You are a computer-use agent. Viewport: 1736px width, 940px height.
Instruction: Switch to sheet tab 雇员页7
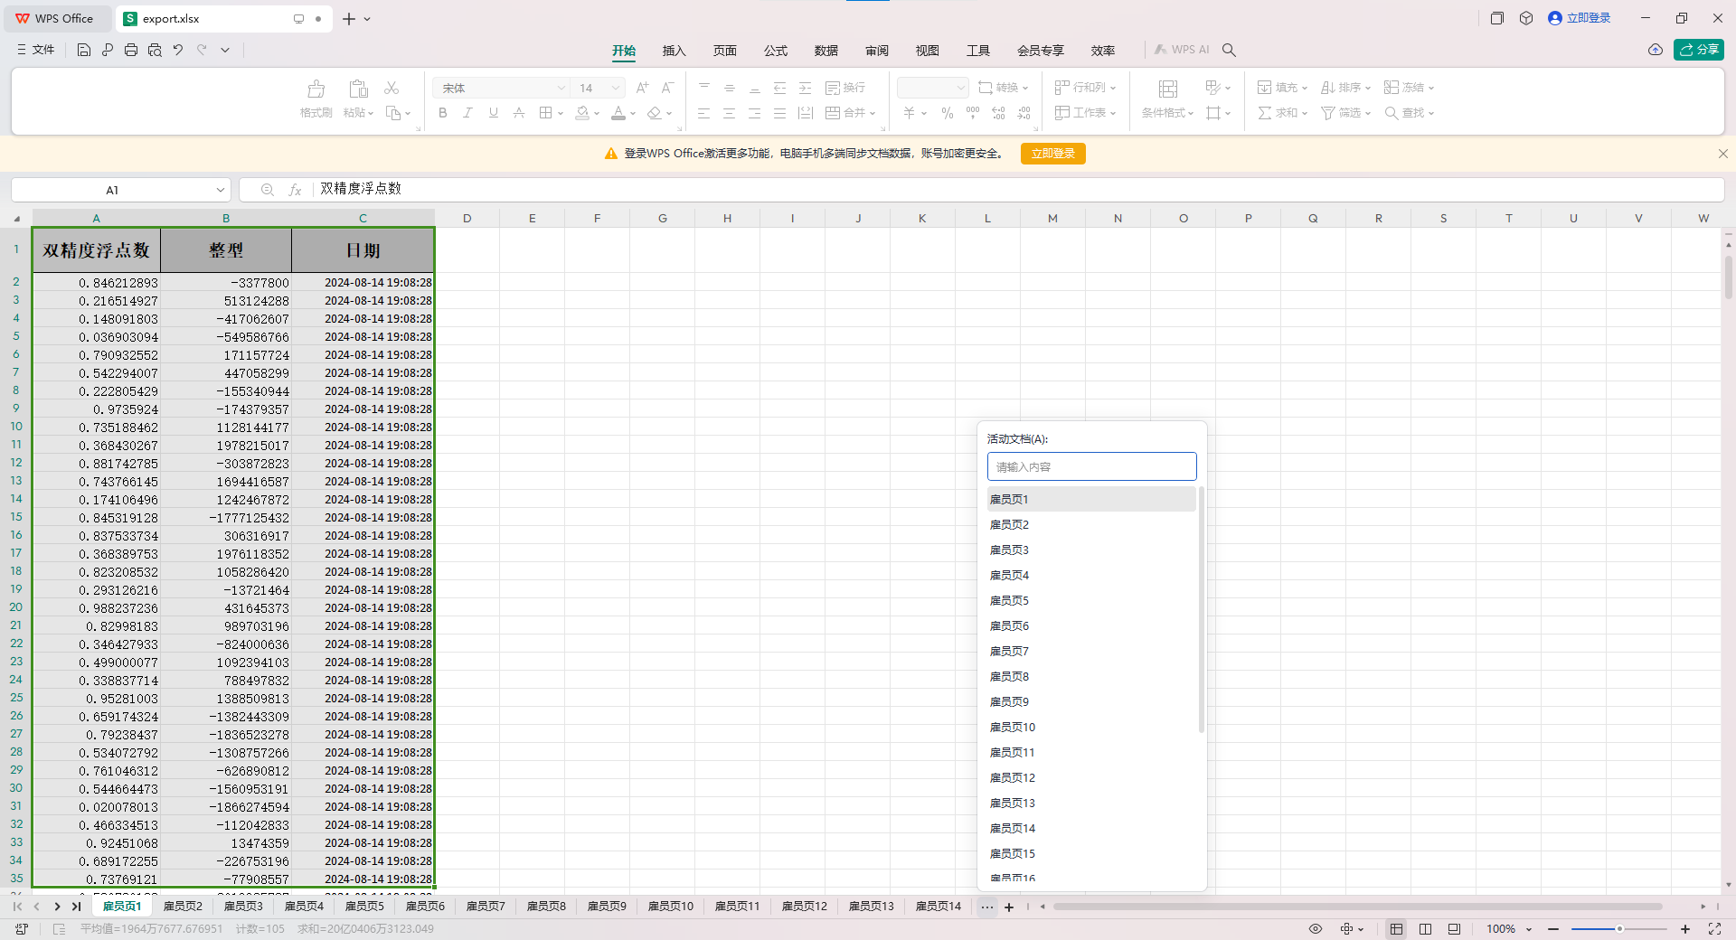[486, 906]
